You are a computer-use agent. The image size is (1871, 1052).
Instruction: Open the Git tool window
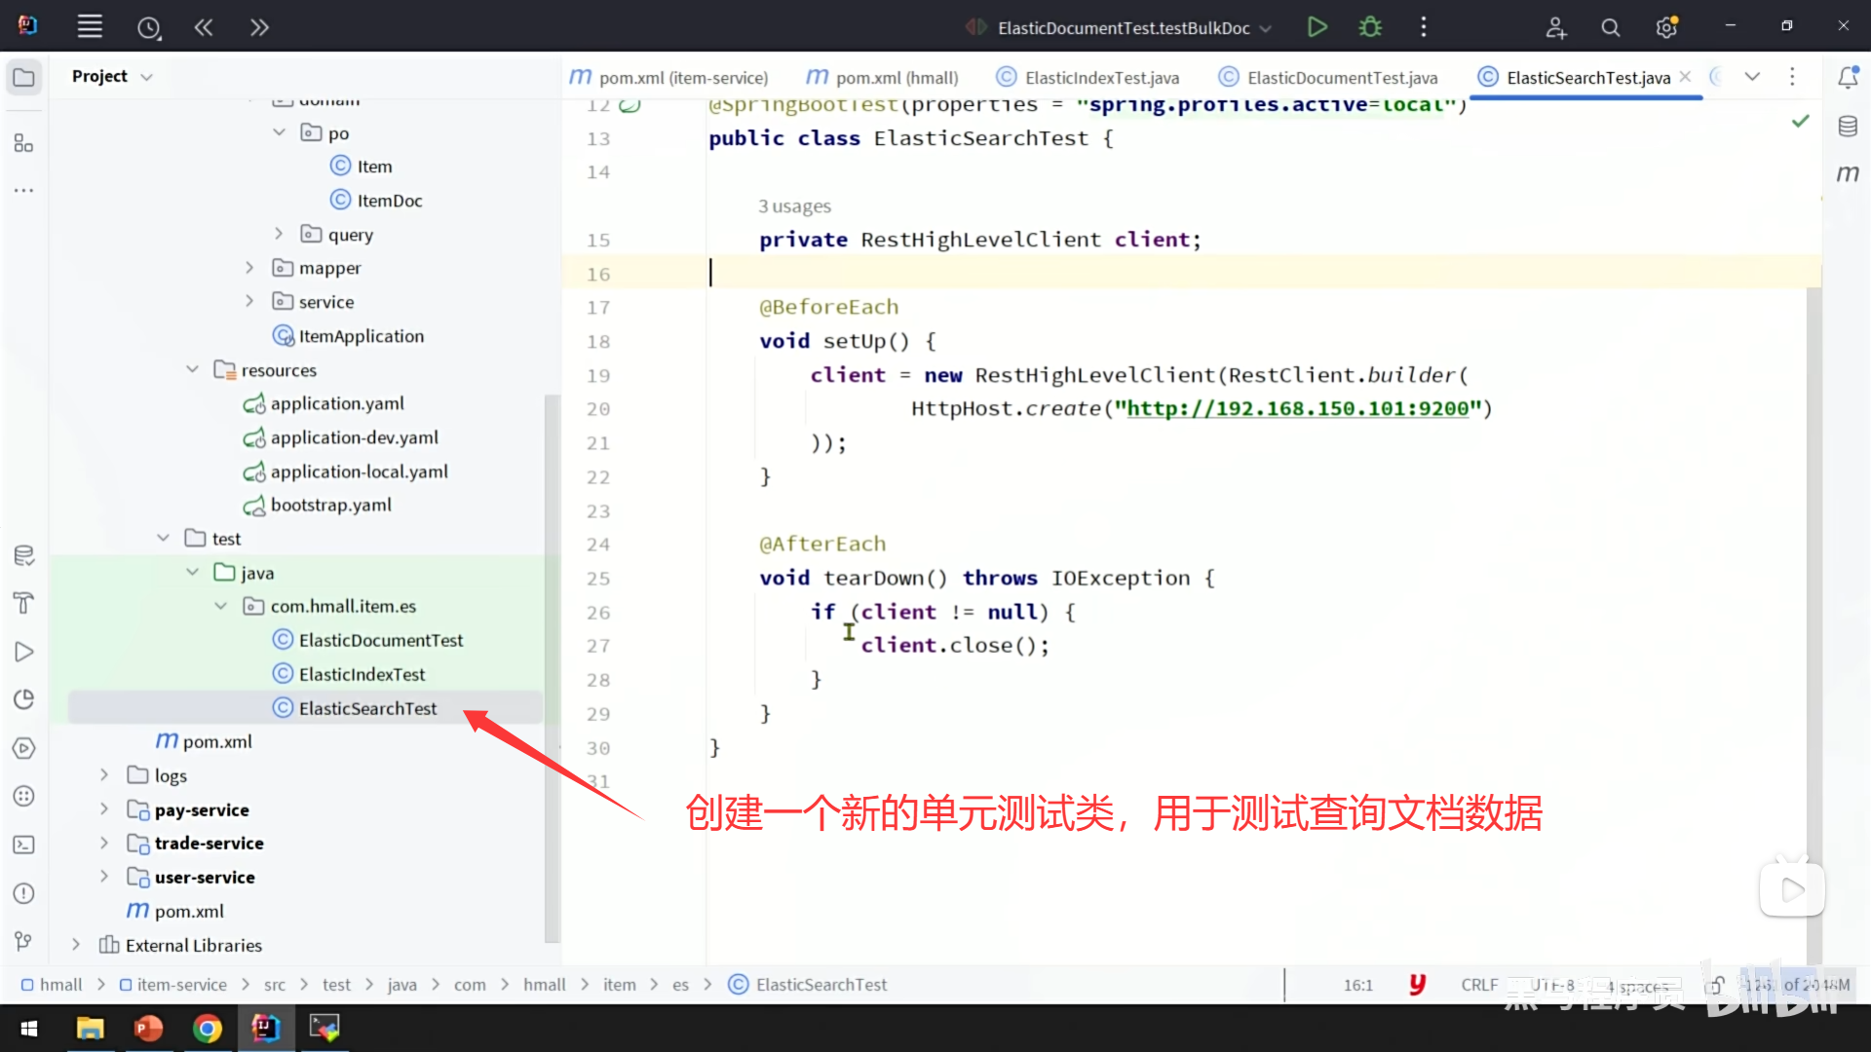coord(24,941)
